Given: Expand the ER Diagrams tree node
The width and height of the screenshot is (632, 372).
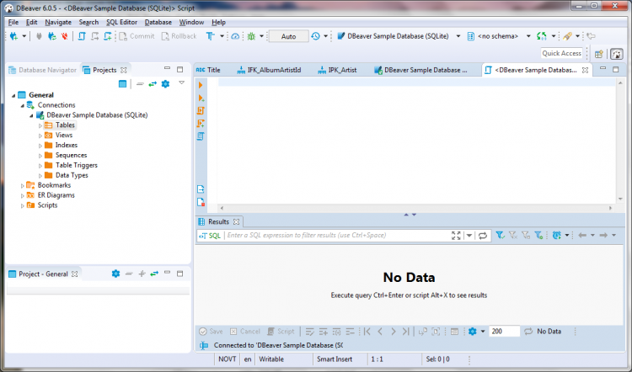Looking at the screenshot, I should click(x=23, y=195).
